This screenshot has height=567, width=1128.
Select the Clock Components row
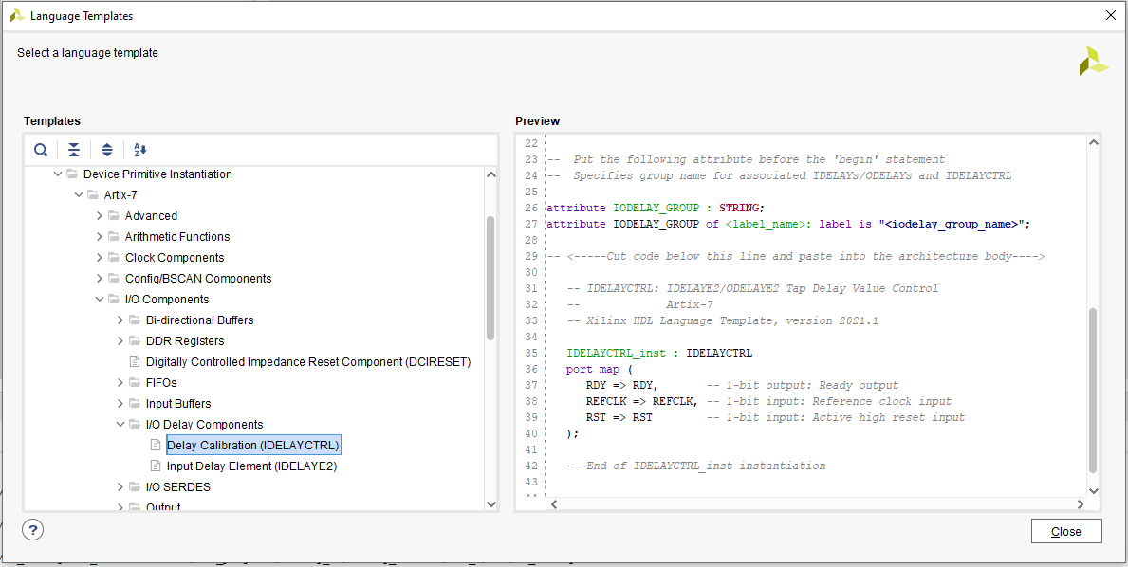coord(175,257)
